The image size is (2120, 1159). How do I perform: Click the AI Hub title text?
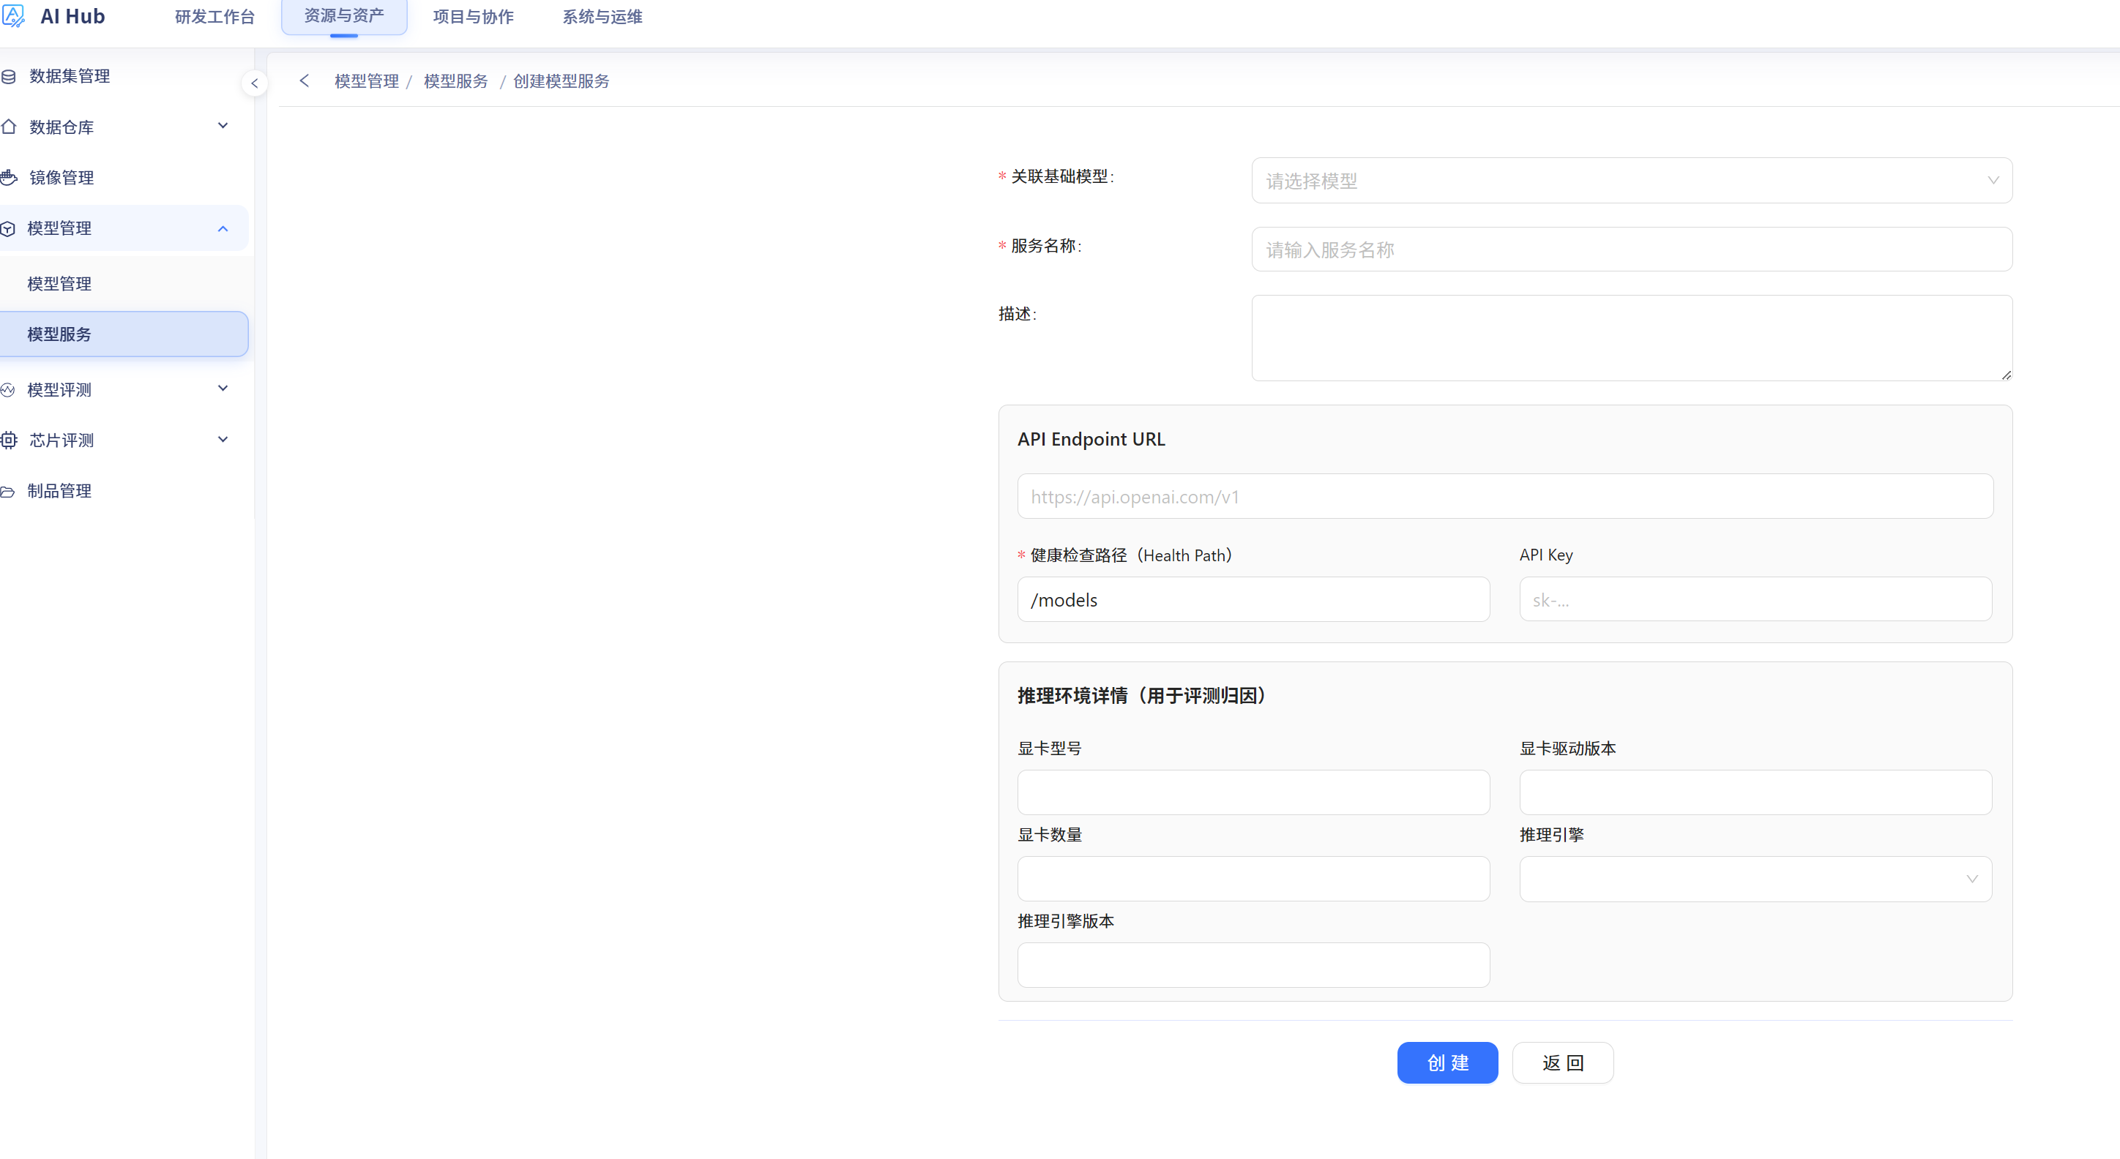pos(72,16)
